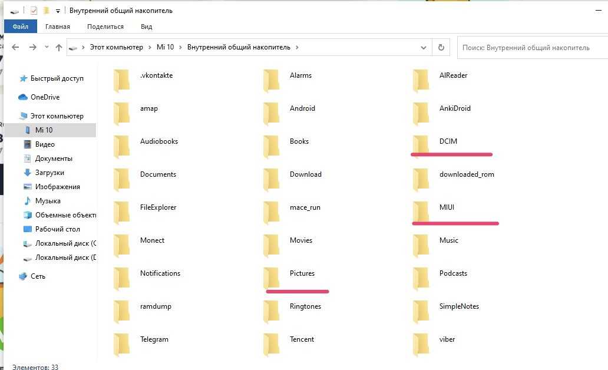Select the Telegram folder icon

[x=121, y=341]
